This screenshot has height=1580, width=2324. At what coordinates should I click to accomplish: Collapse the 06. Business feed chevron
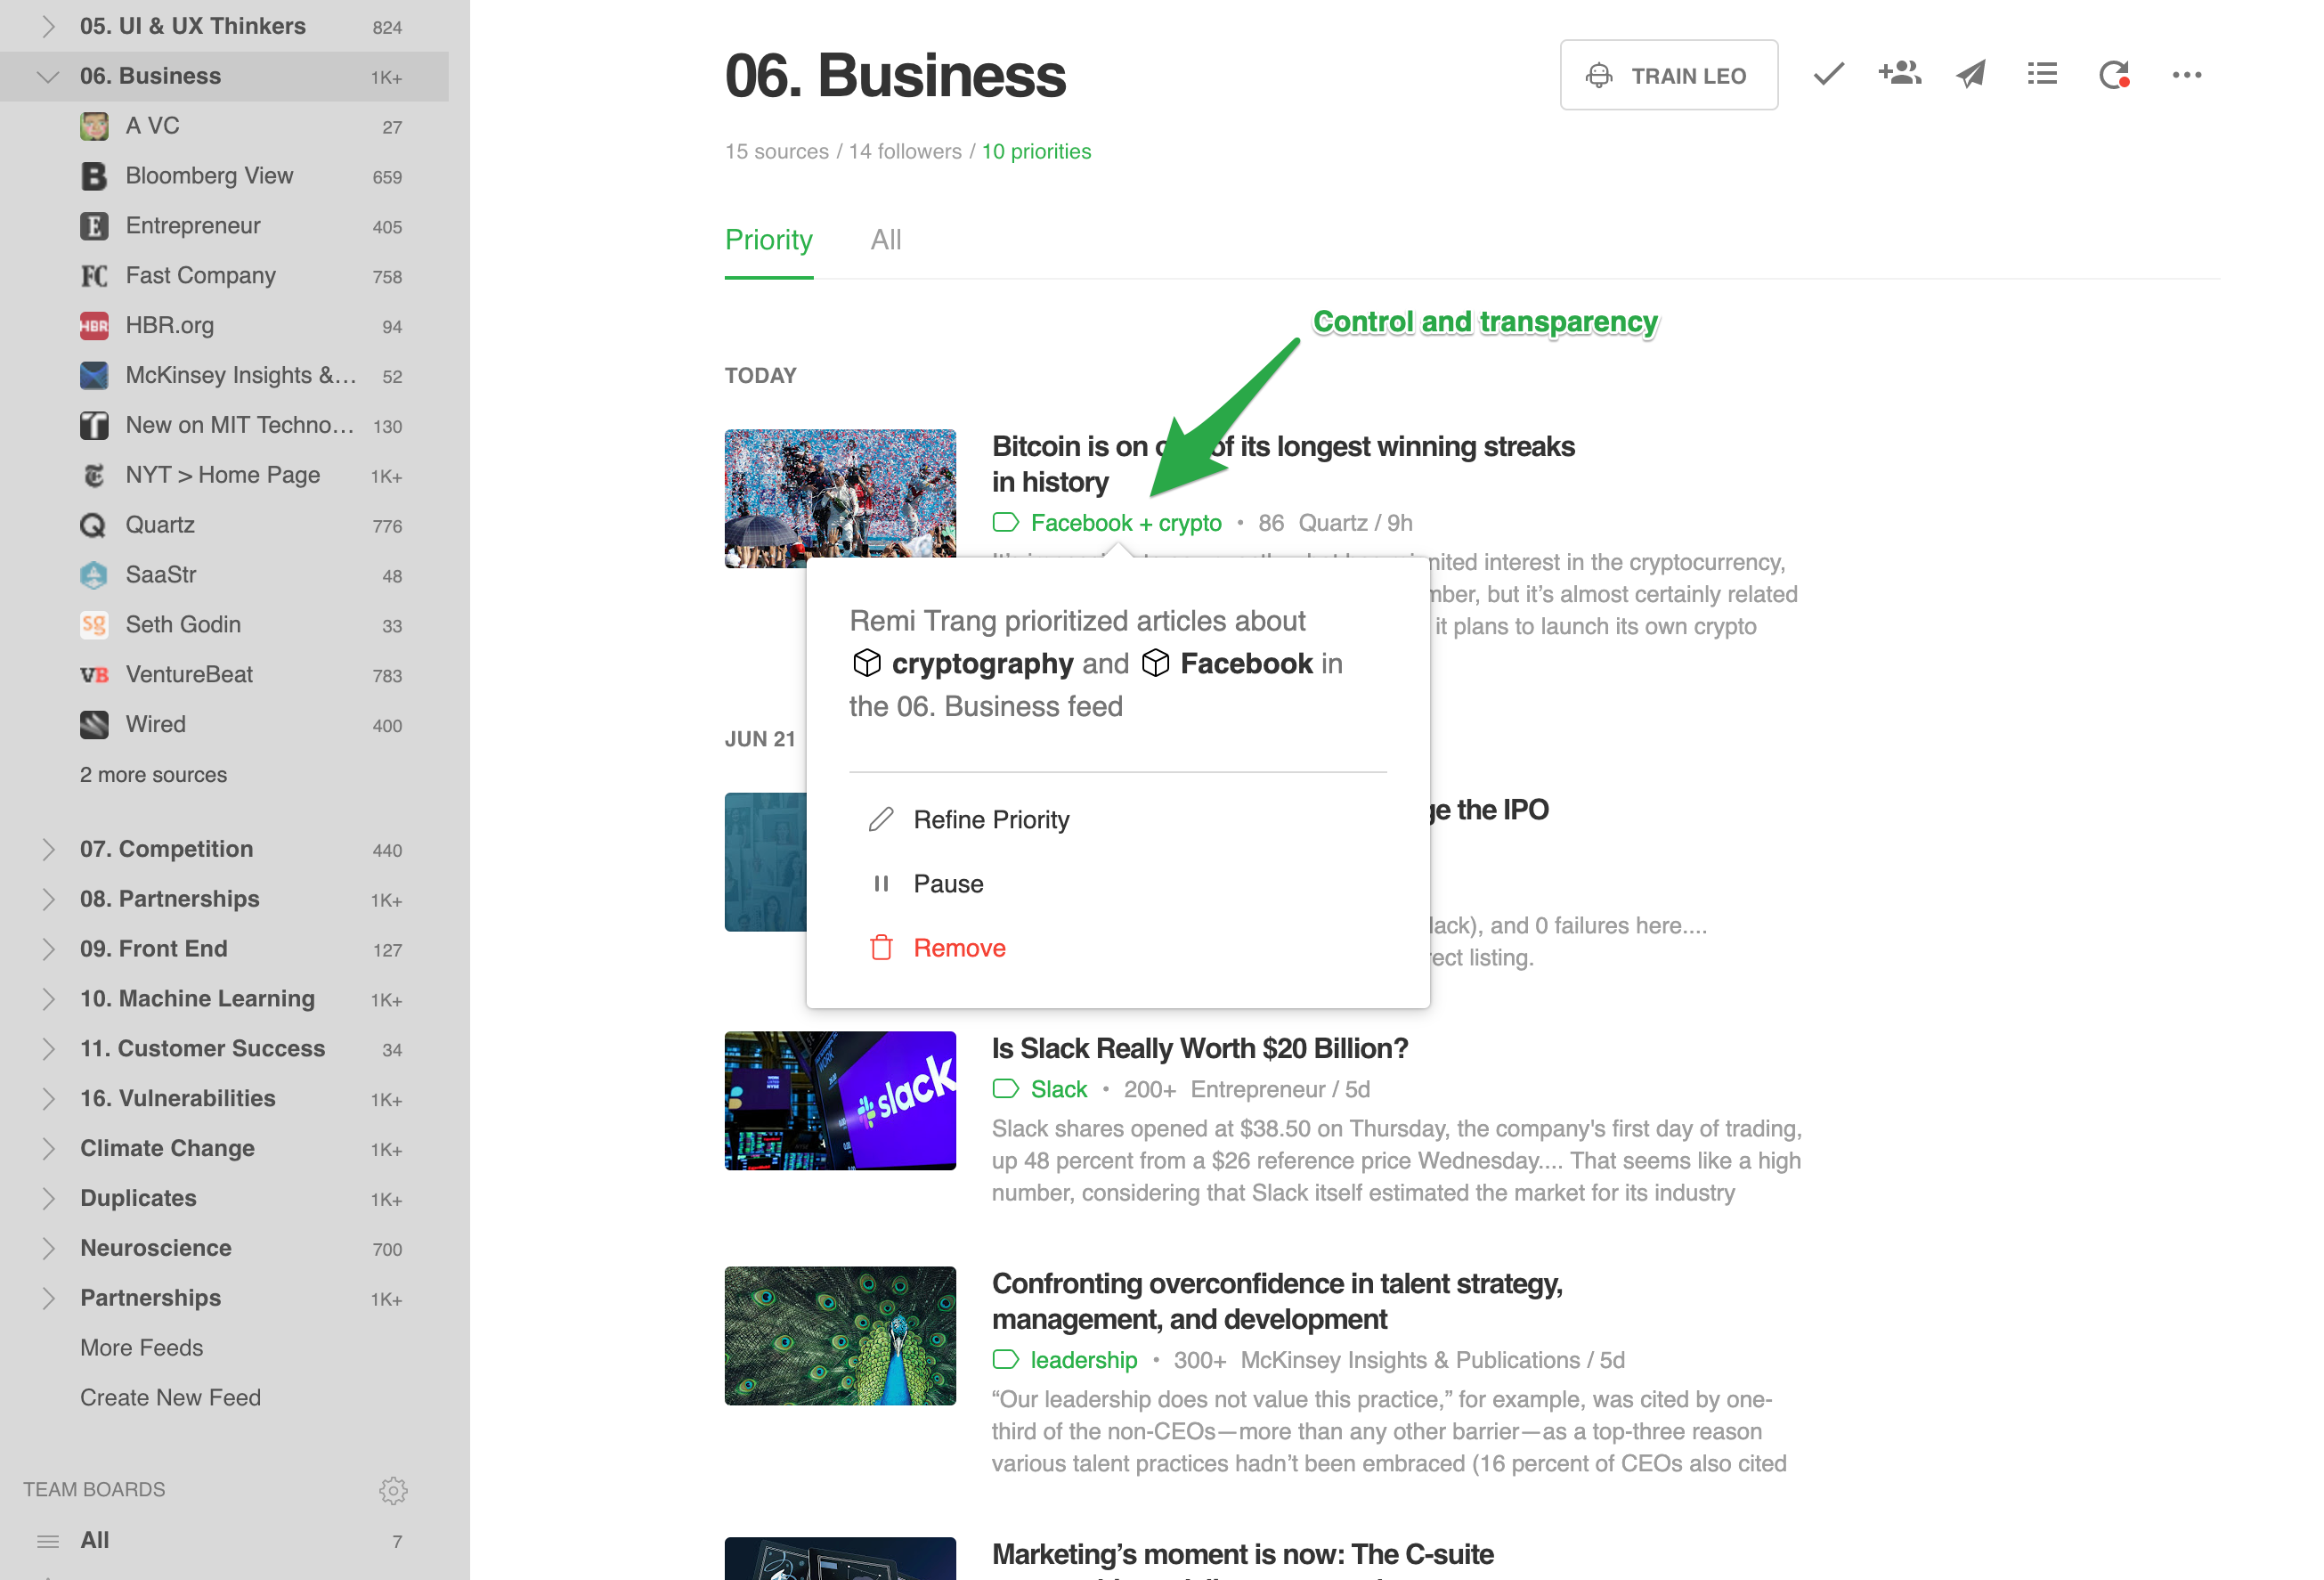click(x=47, y=76)
